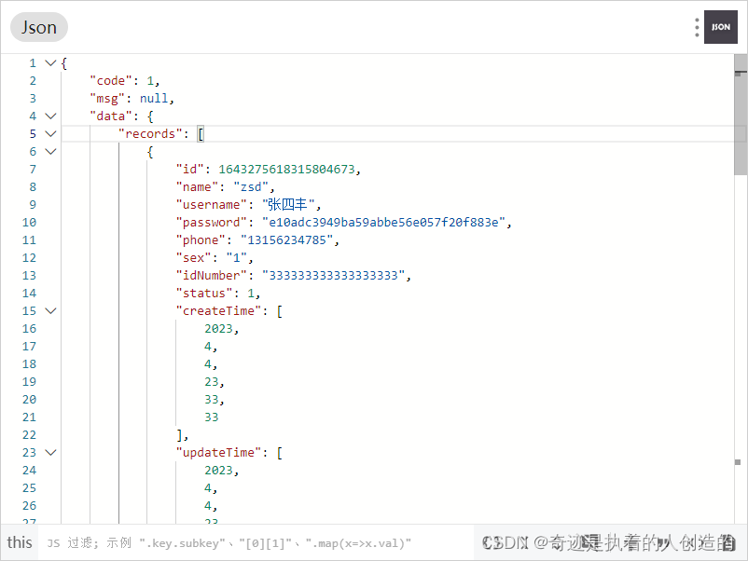Click the idNumber value of threes
The width and height of the screenshot is (748, 561).
(334, 276)
